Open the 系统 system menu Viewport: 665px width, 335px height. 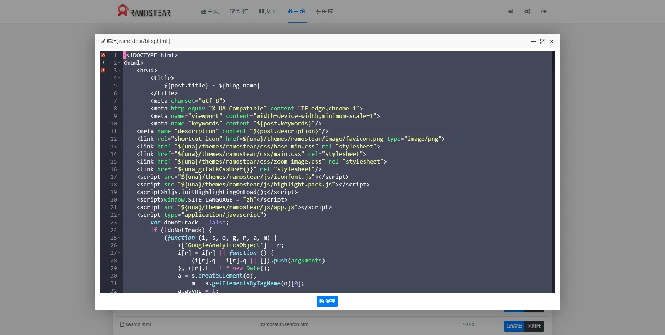325,11
